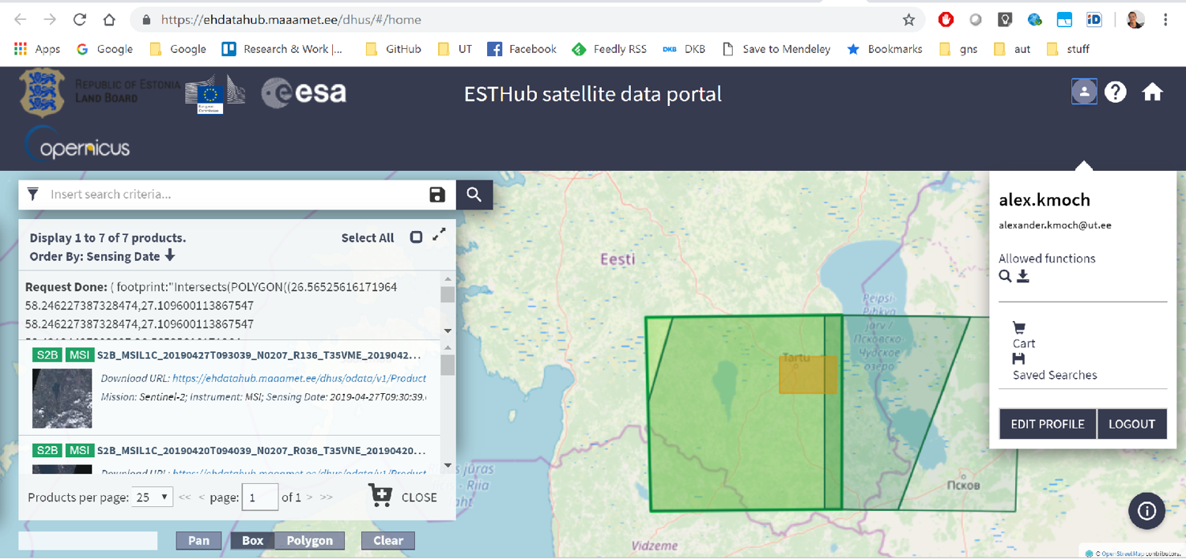This screenshot has width=1186, height=560.
Task: Open the map info circle button
Action: point(1146,511)
